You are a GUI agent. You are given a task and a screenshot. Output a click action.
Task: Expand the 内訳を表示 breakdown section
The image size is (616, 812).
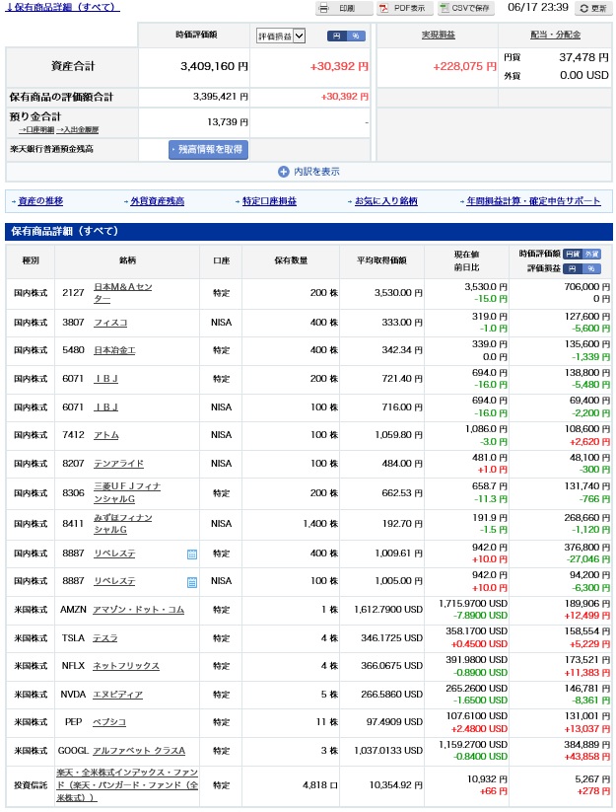click(x=315, y=171)
